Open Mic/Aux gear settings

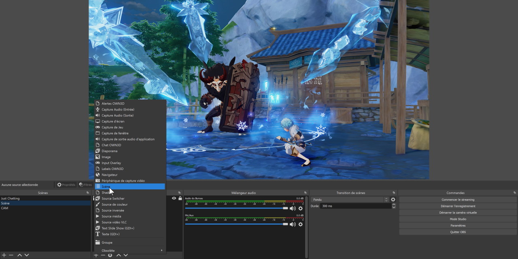click(x=300, y=224)
